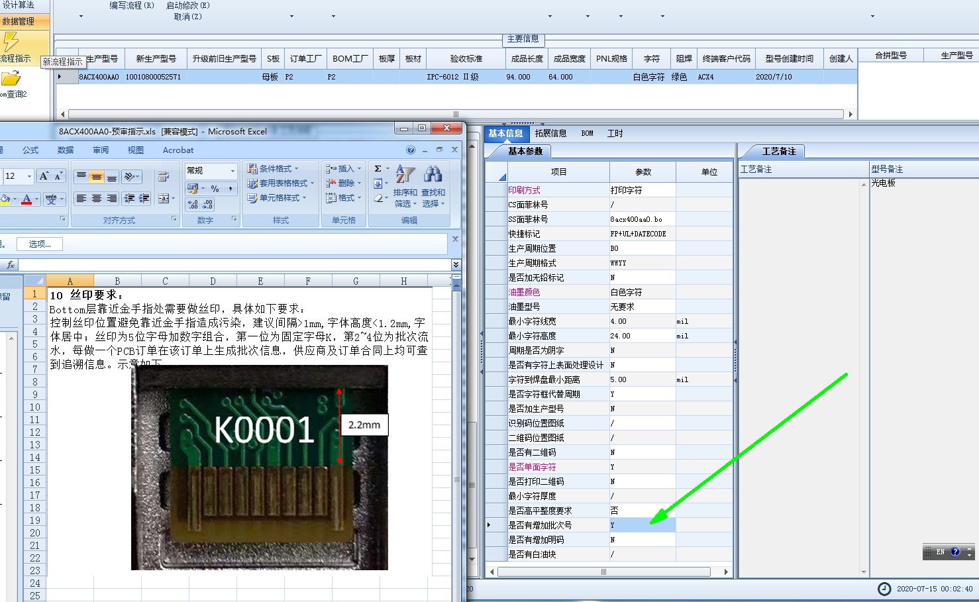Apply middle vertical alignment in Excel ribbon
Screen dimensions: 979x602
[x=97, y=176]
